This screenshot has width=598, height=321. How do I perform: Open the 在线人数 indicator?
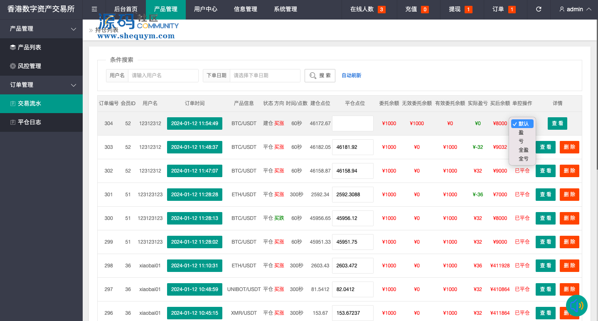pyautogui.click(x=368, y=9)
